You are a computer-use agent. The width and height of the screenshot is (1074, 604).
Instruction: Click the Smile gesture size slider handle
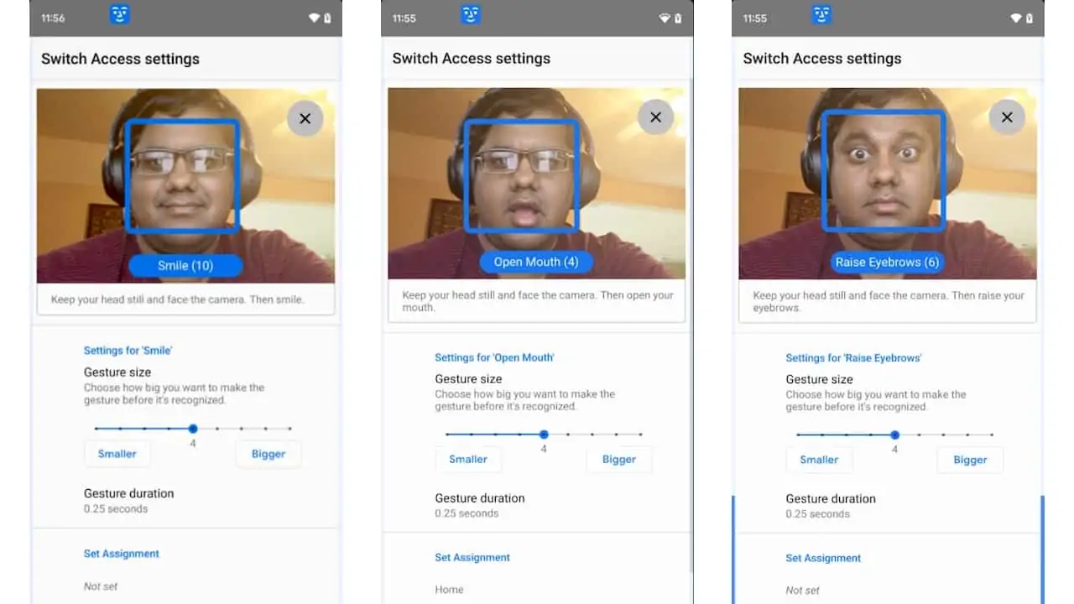click(x=193, y=429)
